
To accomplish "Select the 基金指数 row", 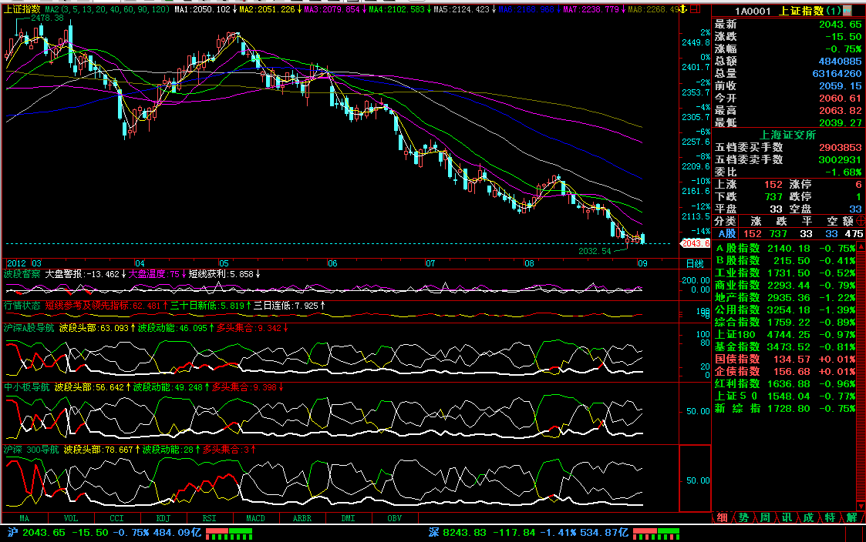I will 785,346.
